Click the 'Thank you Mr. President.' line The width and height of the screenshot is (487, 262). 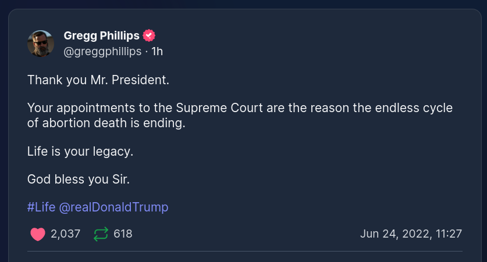pyautogui.click(x=98, y=80)
